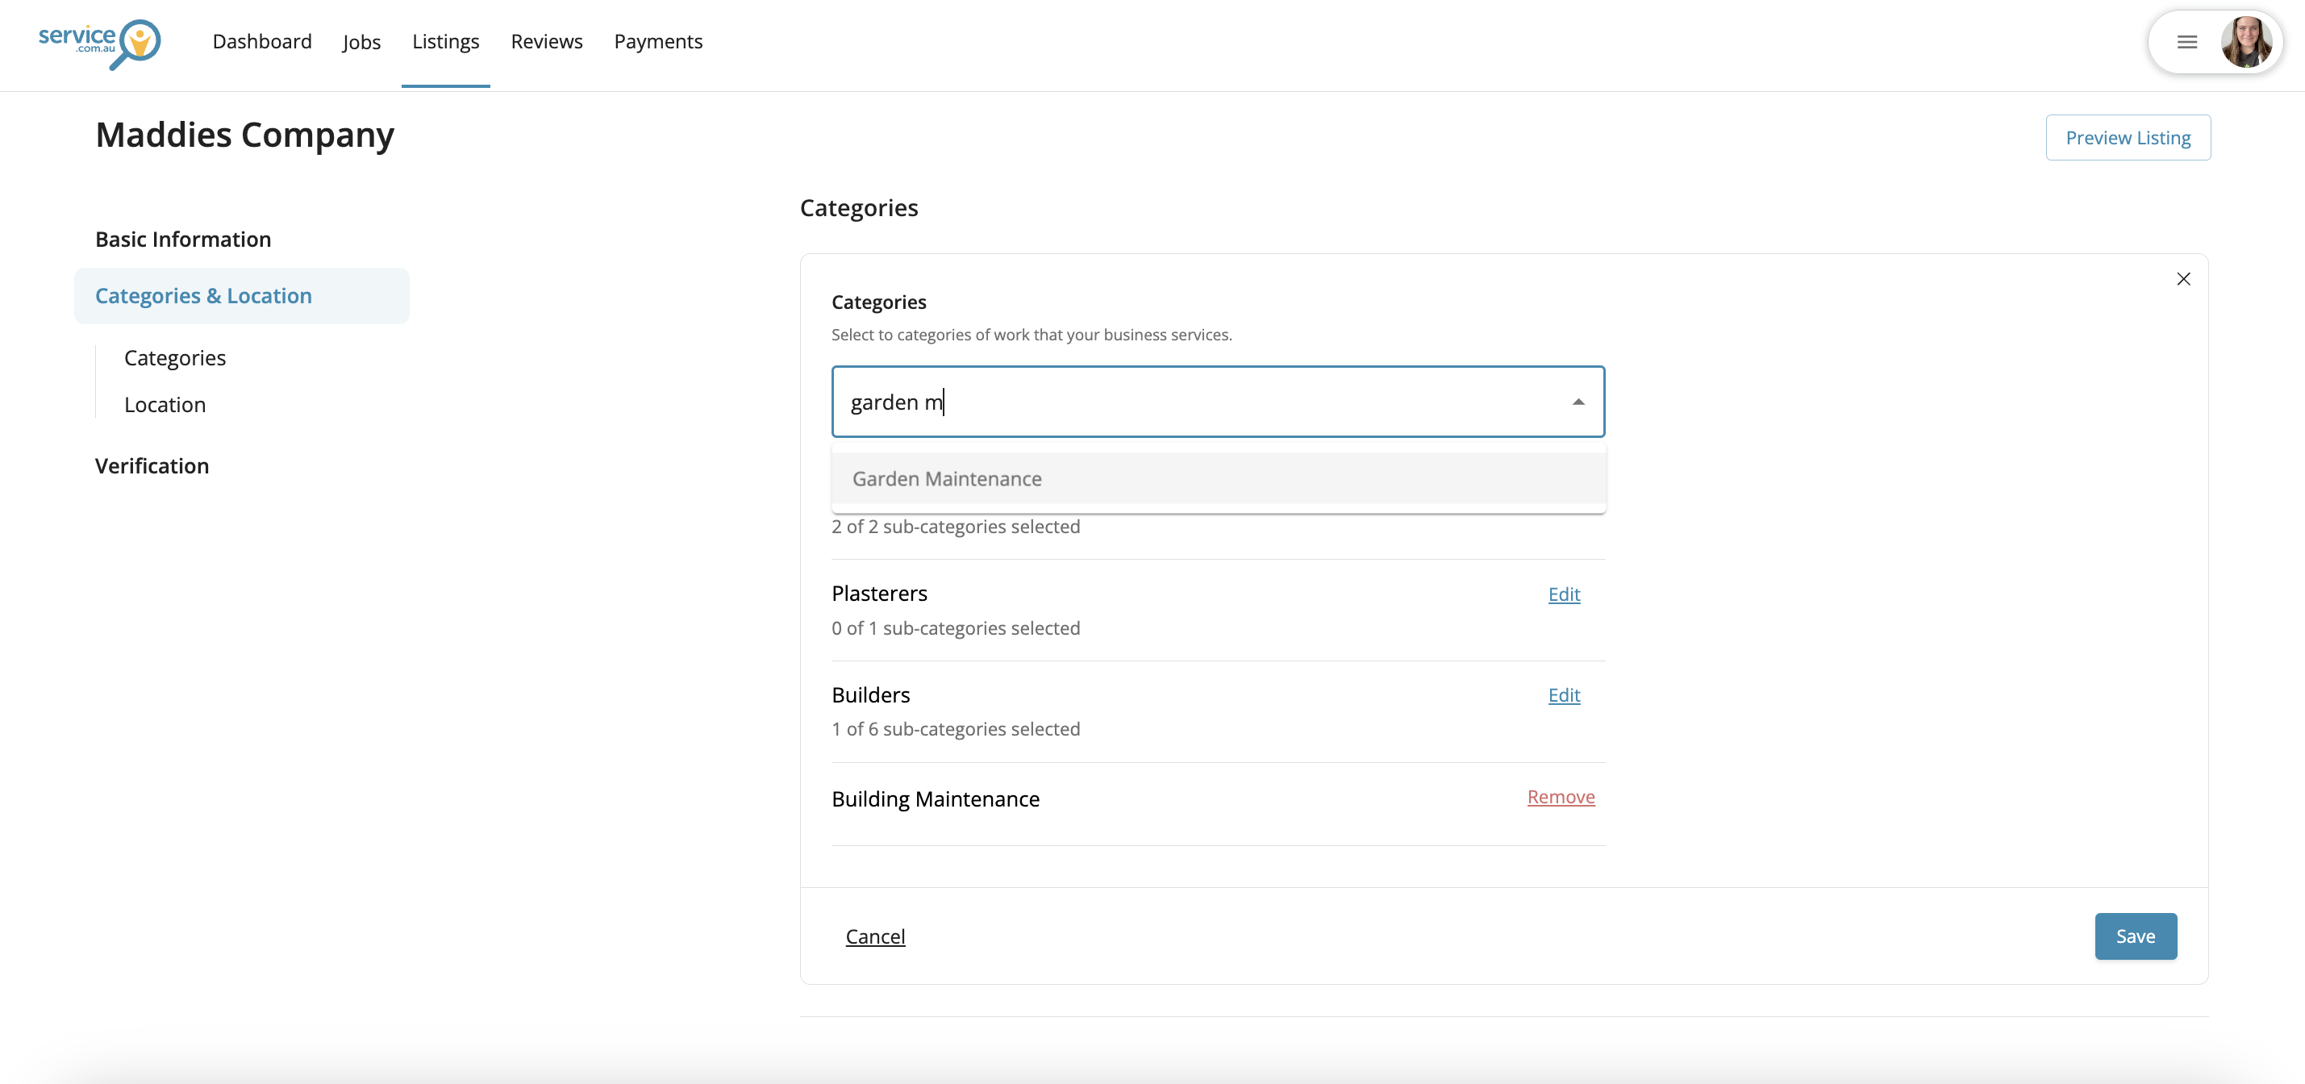This screenshot has width=2305, height=1084.
Task: Save the category selections
Action: click(2135, 936)
